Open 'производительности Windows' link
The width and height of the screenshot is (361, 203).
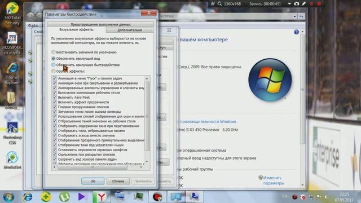[208, 122]
